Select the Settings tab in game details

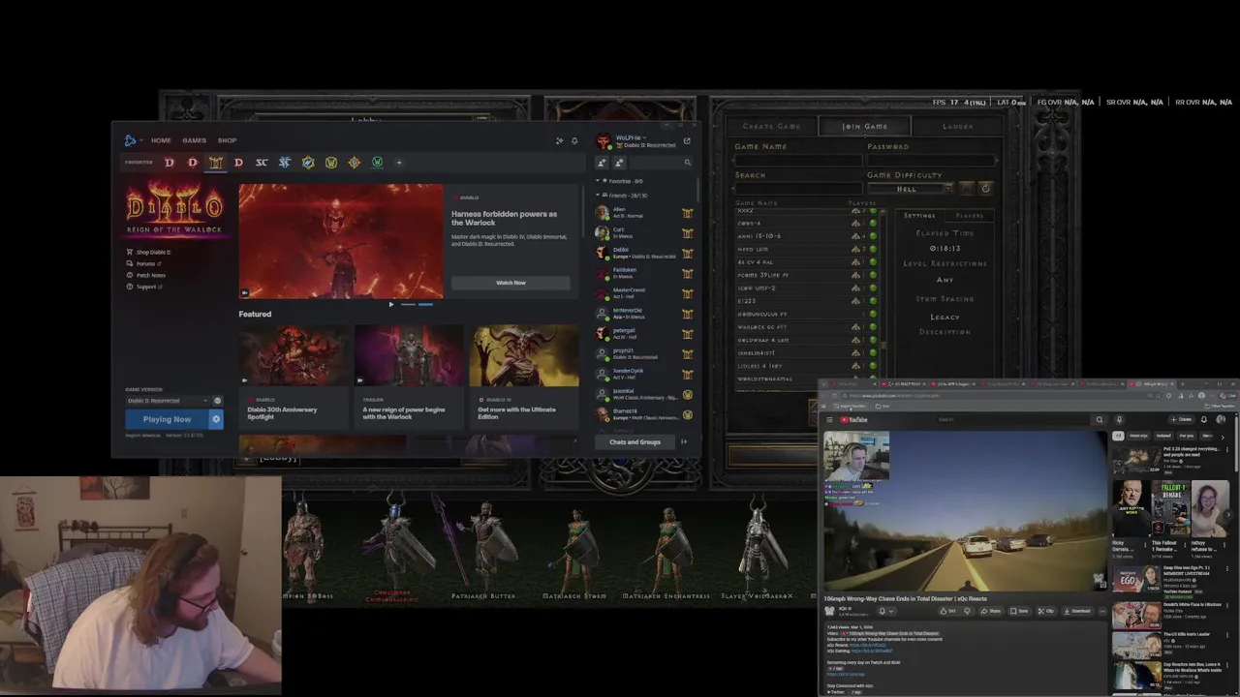click(919, 216)
